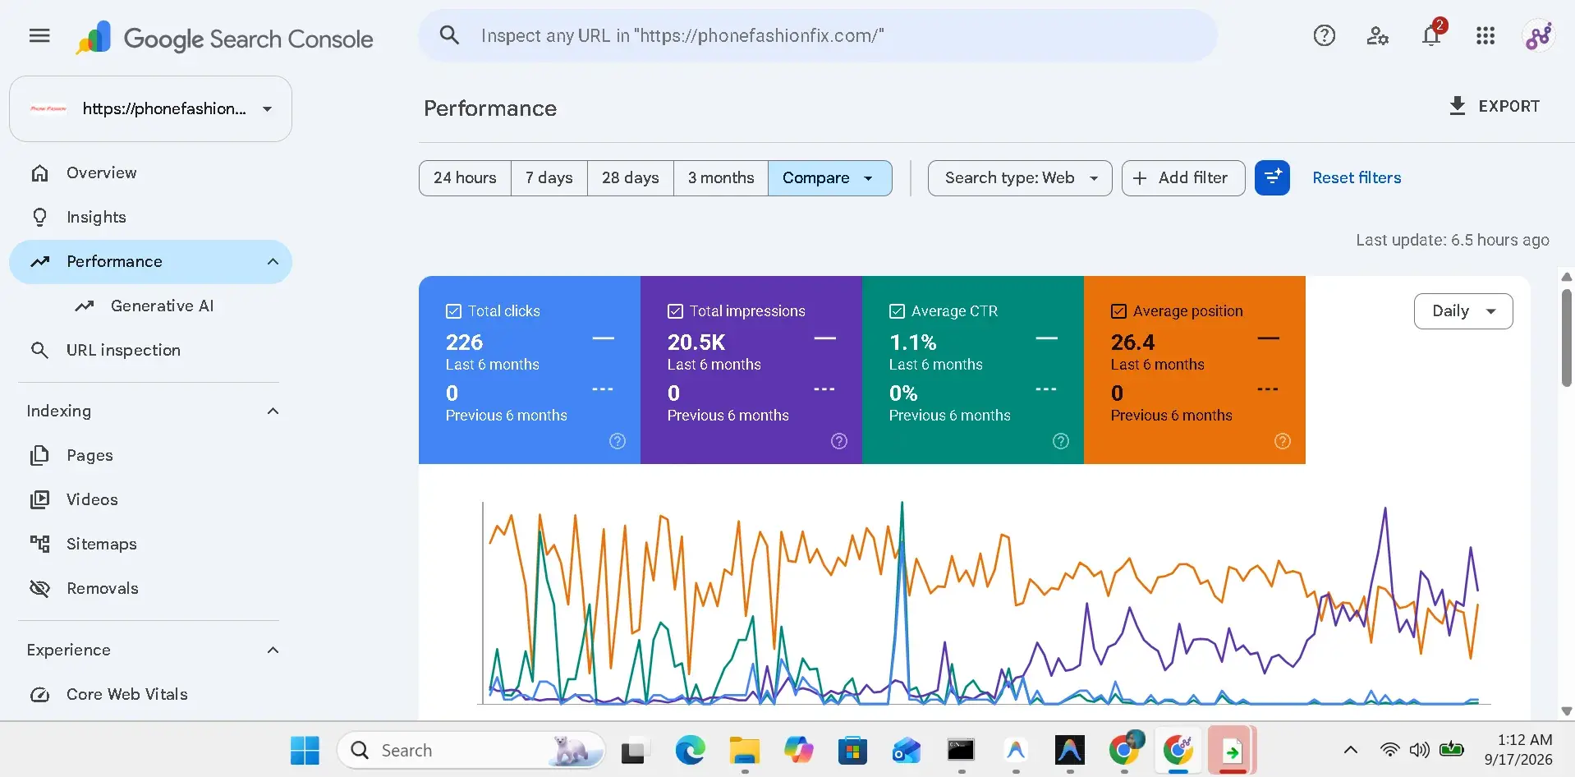This screenshot has width=1575, height=777.
Task: Click the Reset filters link
Action: pyautogui.click(x=1357, y=177)
